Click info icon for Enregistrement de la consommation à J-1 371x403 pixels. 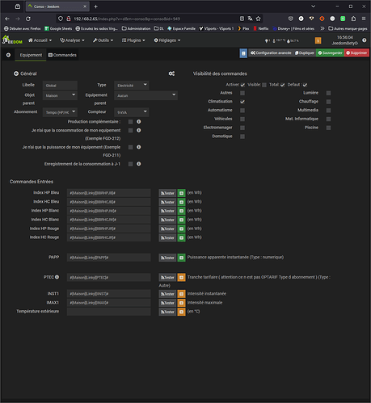pyautogui.click(x=139, y=164)
